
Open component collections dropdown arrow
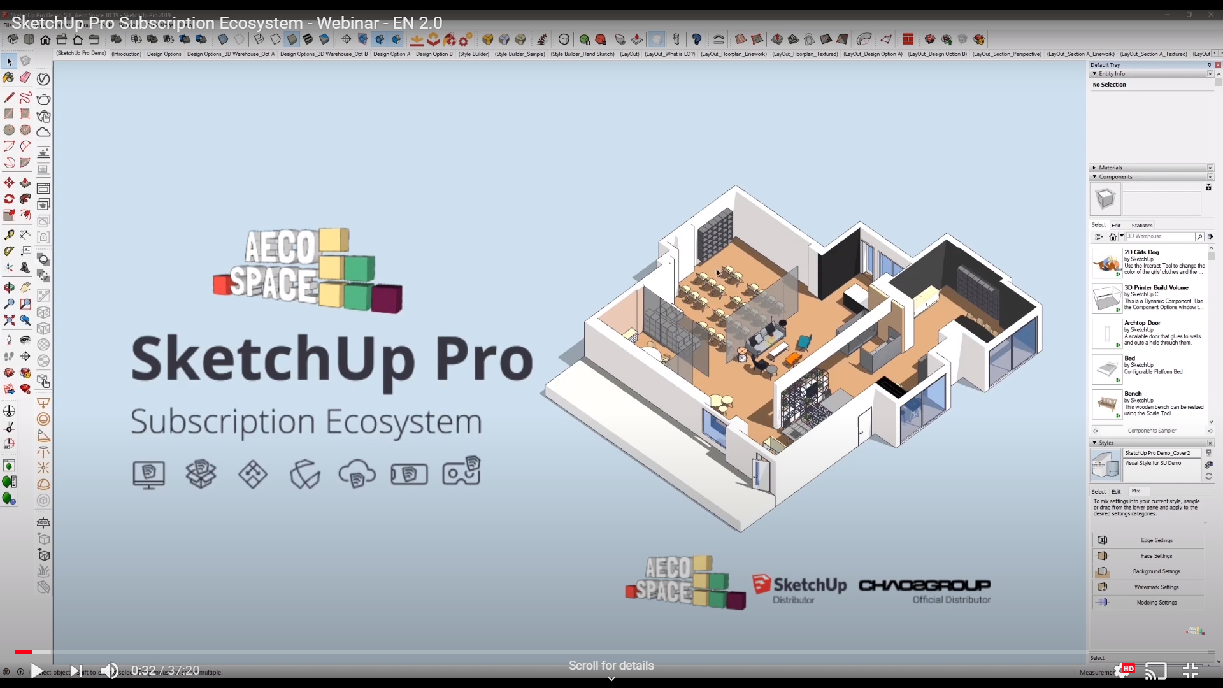tap(1122, 236)
